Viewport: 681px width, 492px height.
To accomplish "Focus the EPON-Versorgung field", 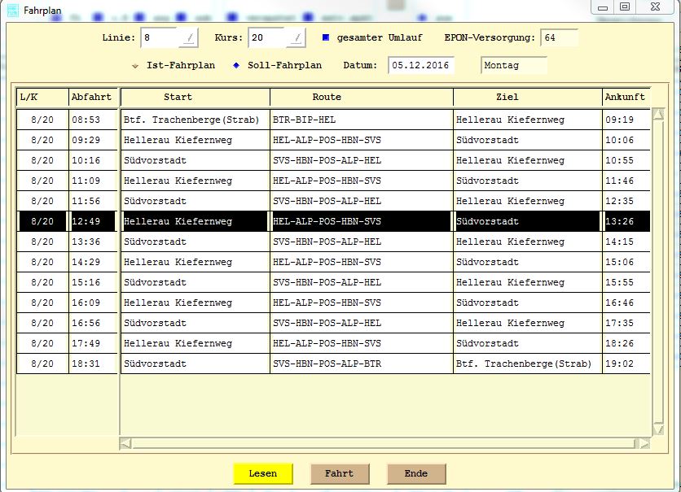I will (x=558, y=38).
